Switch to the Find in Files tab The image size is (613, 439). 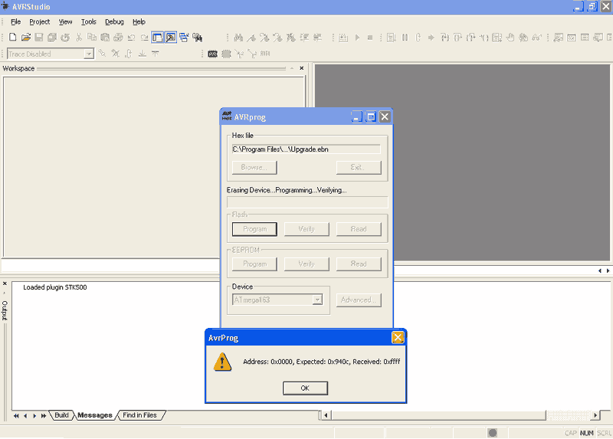(x=139, y=415)
